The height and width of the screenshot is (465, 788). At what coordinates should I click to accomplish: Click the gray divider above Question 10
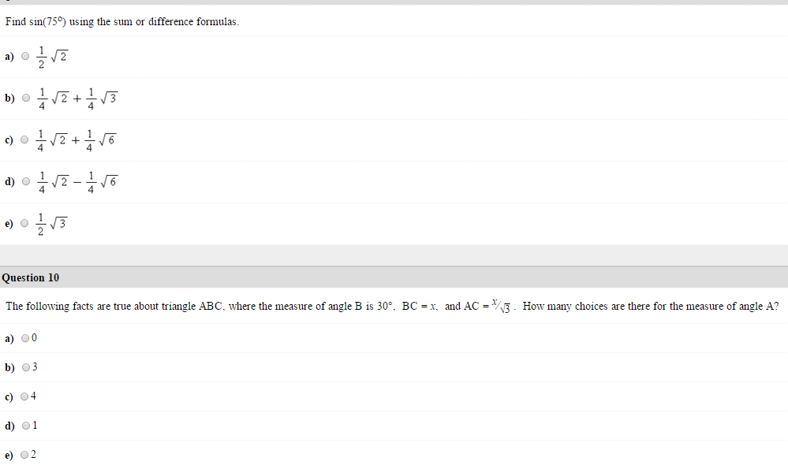click(x=394, y=255)
